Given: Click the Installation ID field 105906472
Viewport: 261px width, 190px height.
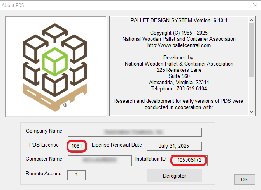Looking at the screenshot, I should pos(189,160).
